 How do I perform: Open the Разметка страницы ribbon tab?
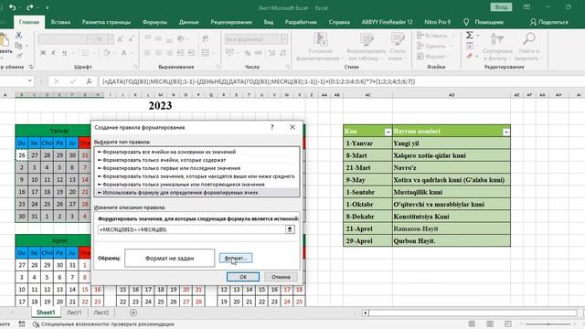point(106,22)
